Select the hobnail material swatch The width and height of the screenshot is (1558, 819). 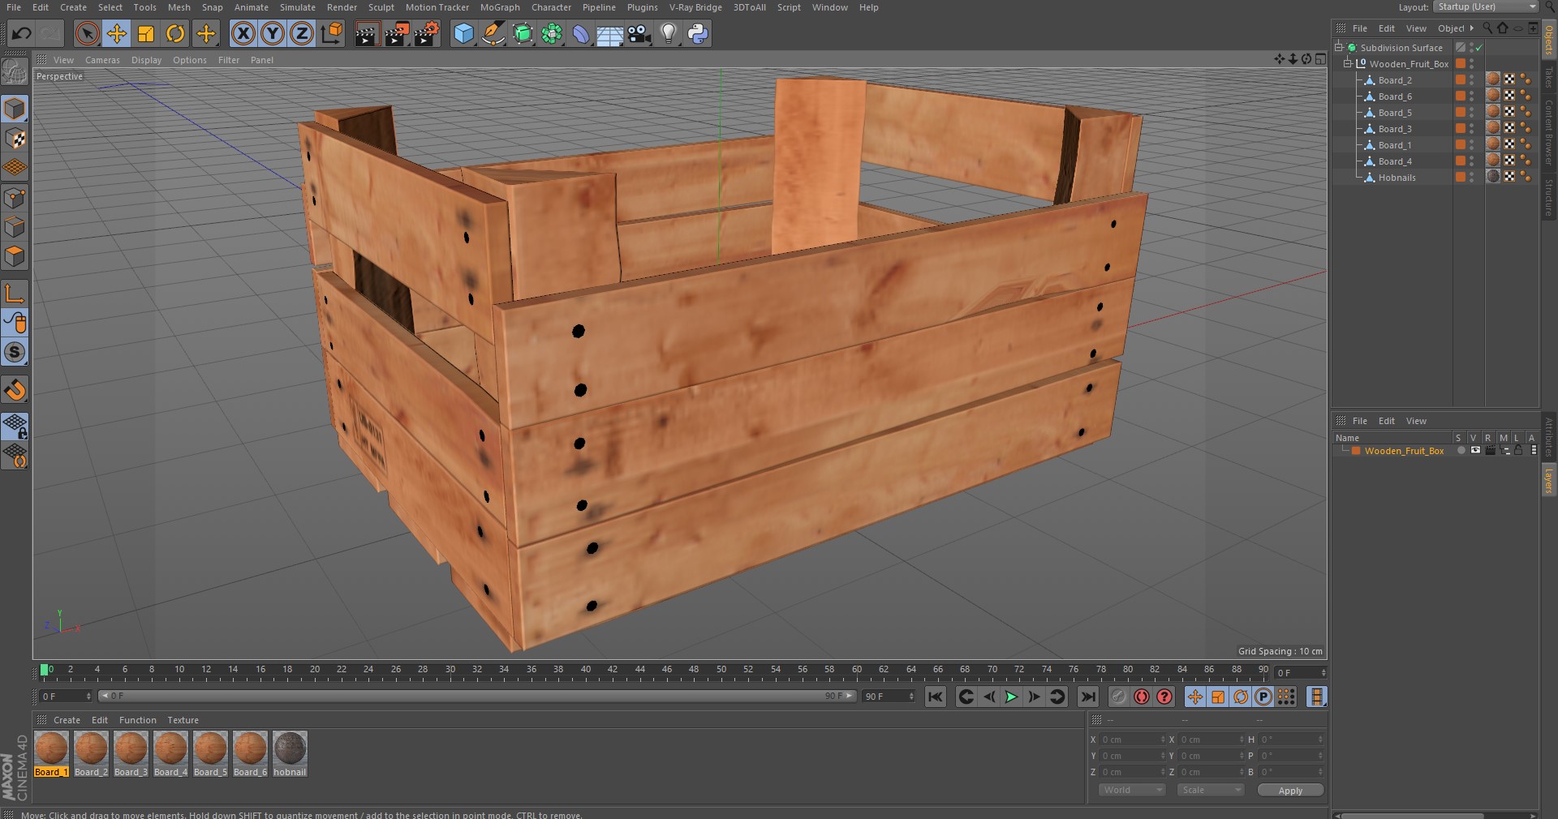pos(290,748)
